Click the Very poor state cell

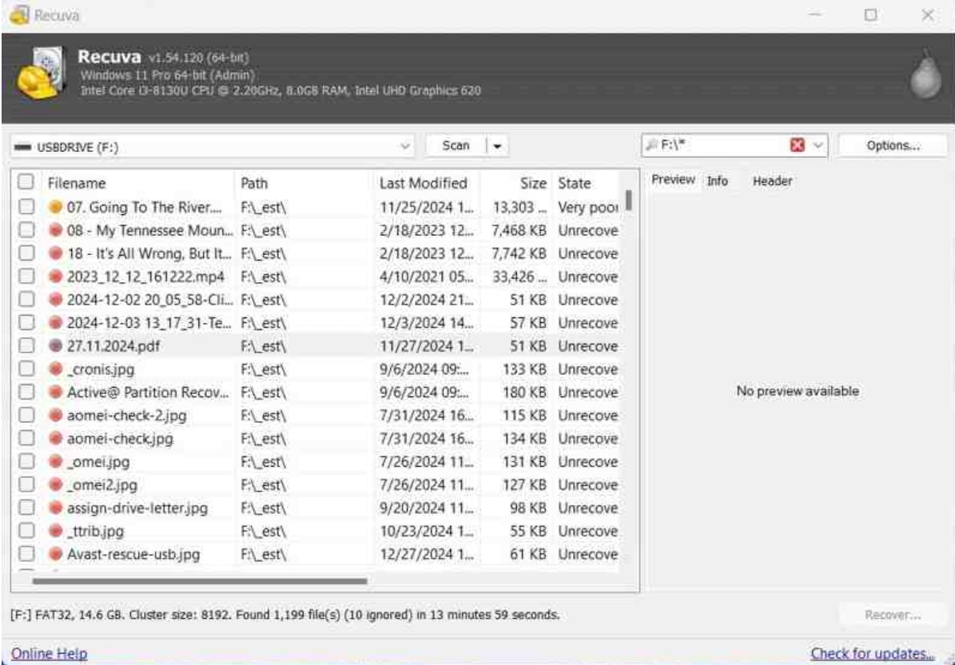[x=587, y=207]
